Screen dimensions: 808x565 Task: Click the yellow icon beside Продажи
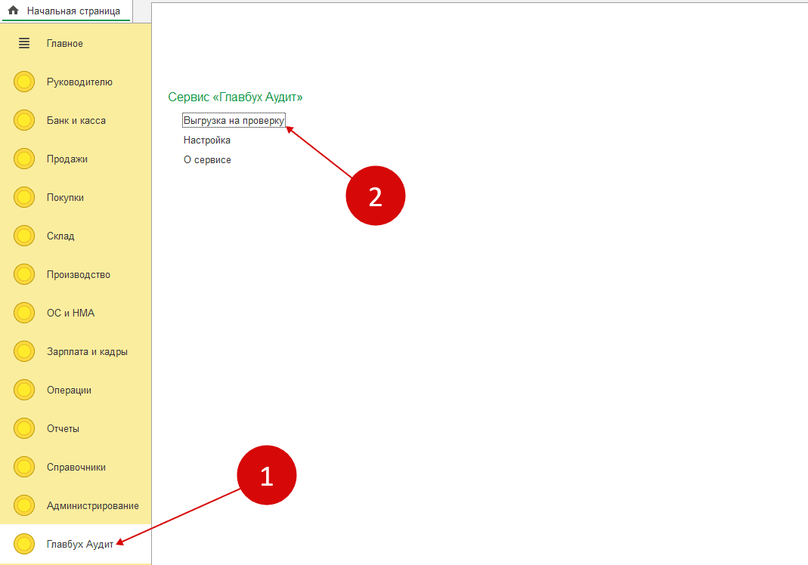24,159
